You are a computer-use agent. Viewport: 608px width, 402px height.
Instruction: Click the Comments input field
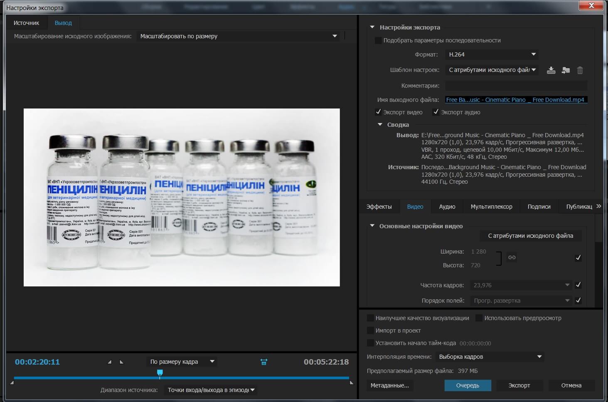(x=516, y=86)
